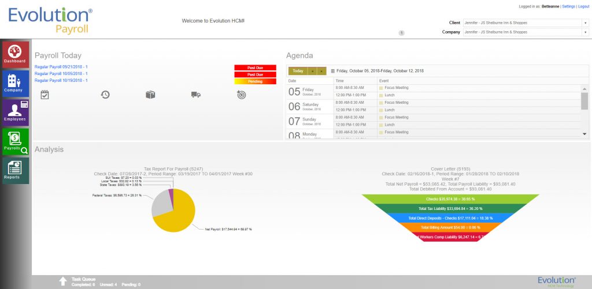Open the Company section in sidebar
The width and height of the screenshot is (592, 289).
pos(15,83)
